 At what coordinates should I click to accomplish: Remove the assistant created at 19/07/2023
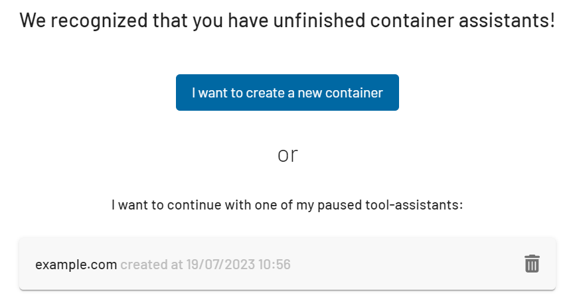coord(532,264)
